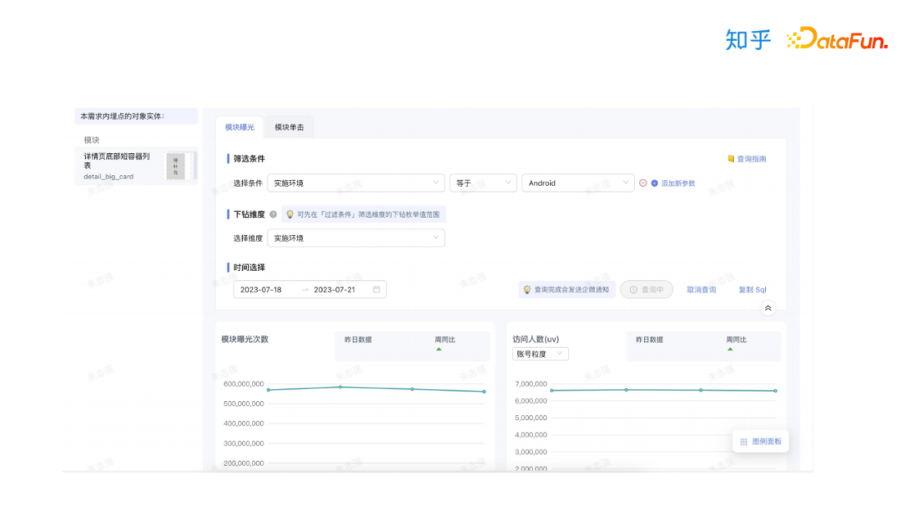
Task: Open the 等于 operator dropdown
Action: click(484, 183)
